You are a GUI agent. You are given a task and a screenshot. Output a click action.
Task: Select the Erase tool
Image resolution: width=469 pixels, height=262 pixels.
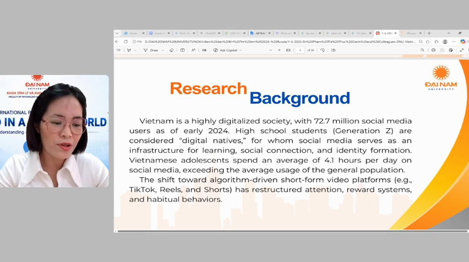tap(171, 50)
